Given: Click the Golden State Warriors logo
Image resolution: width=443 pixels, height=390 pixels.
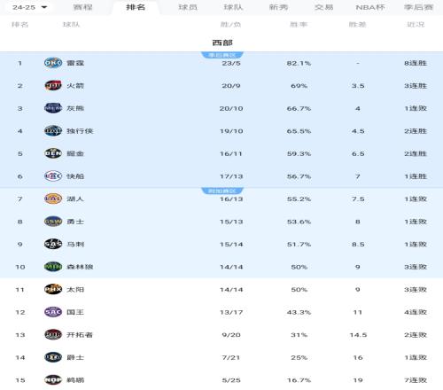Looking at the screenshot, I should (53, 222).
